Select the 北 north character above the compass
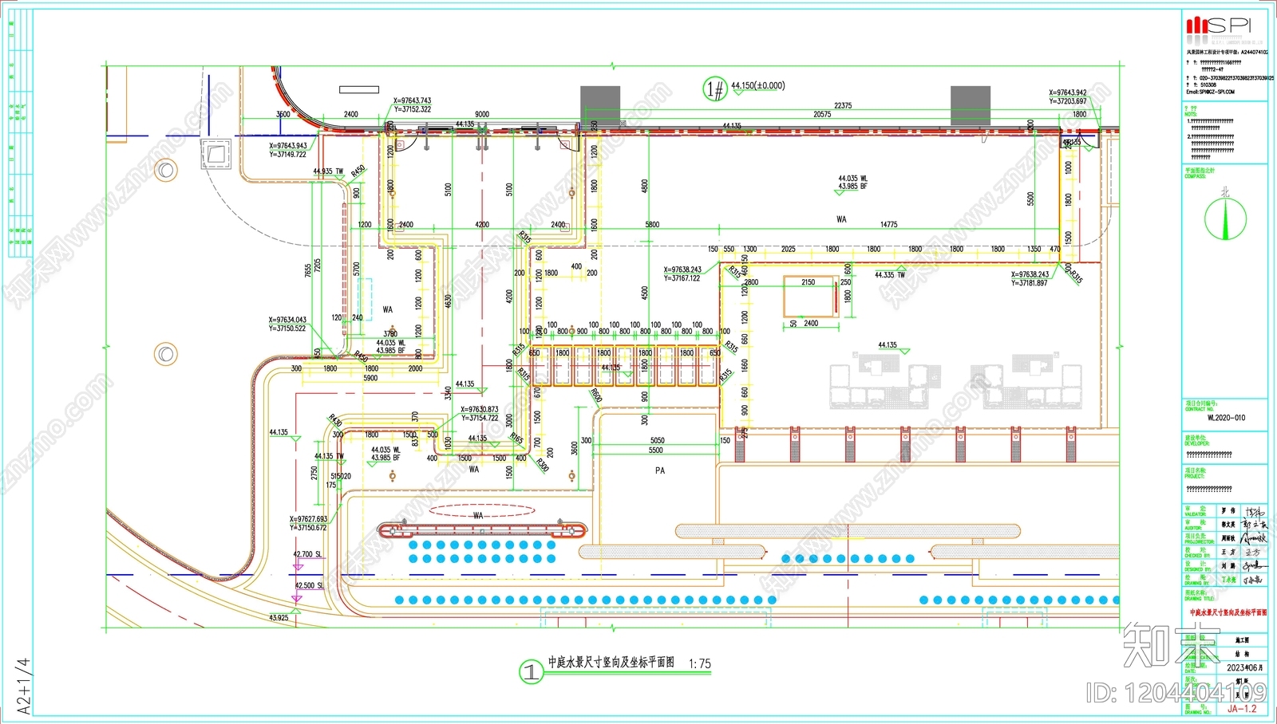The image size is (1277, 724). pyautogui.click(x=1225, y=192)
